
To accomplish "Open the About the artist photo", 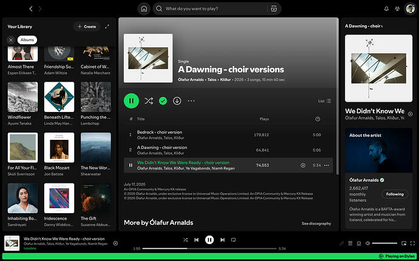I will [x=379, y=150].
